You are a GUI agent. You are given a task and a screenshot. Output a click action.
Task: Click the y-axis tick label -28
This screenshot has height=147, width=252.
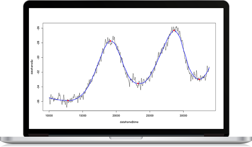tap(38, 43)
